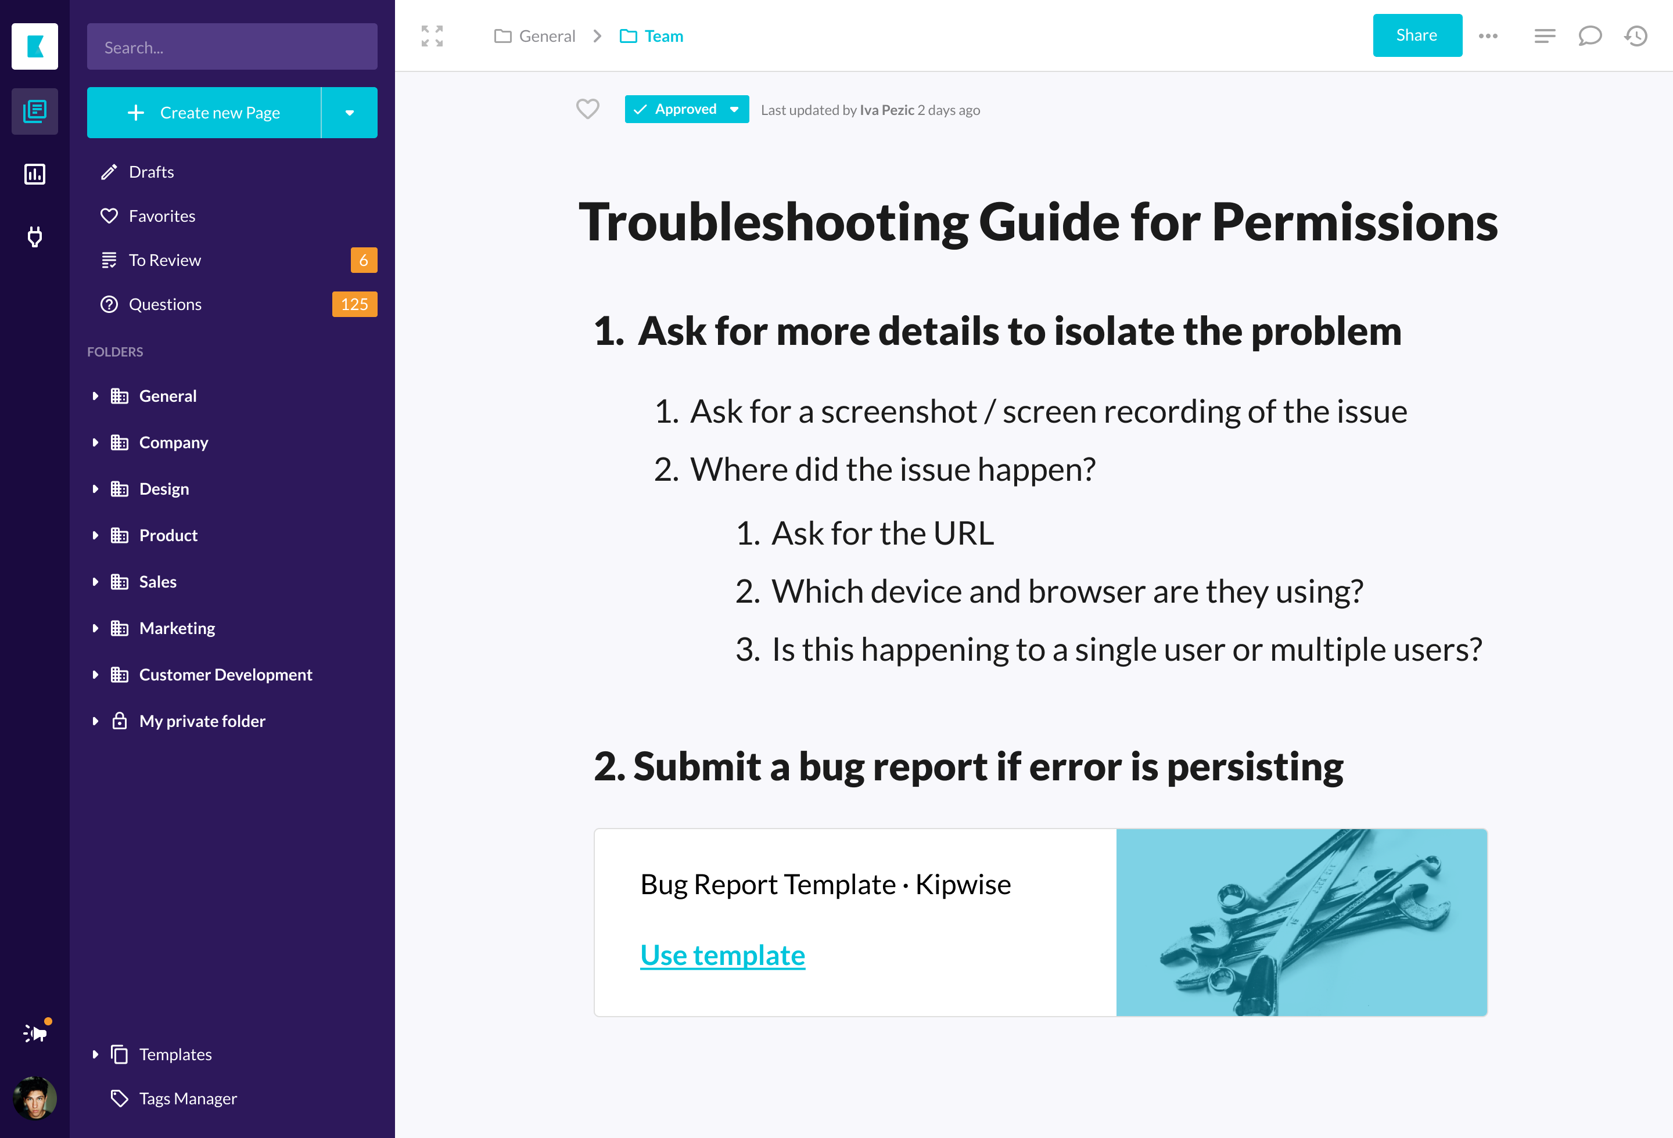The width and height of the screenshot is (1673, 1138).
Task: Click the announcements megaphone icon
Action: coord(34,1033)
